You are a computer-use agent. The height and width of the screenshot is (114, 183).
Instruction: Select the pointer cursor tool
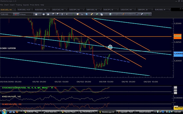[62, 14]
